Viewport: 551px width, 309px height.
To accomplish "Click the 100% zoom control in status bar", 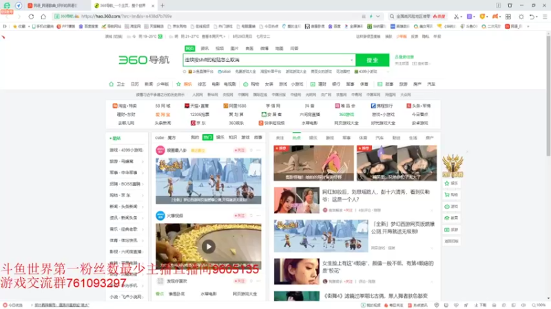I will [539, 305].
